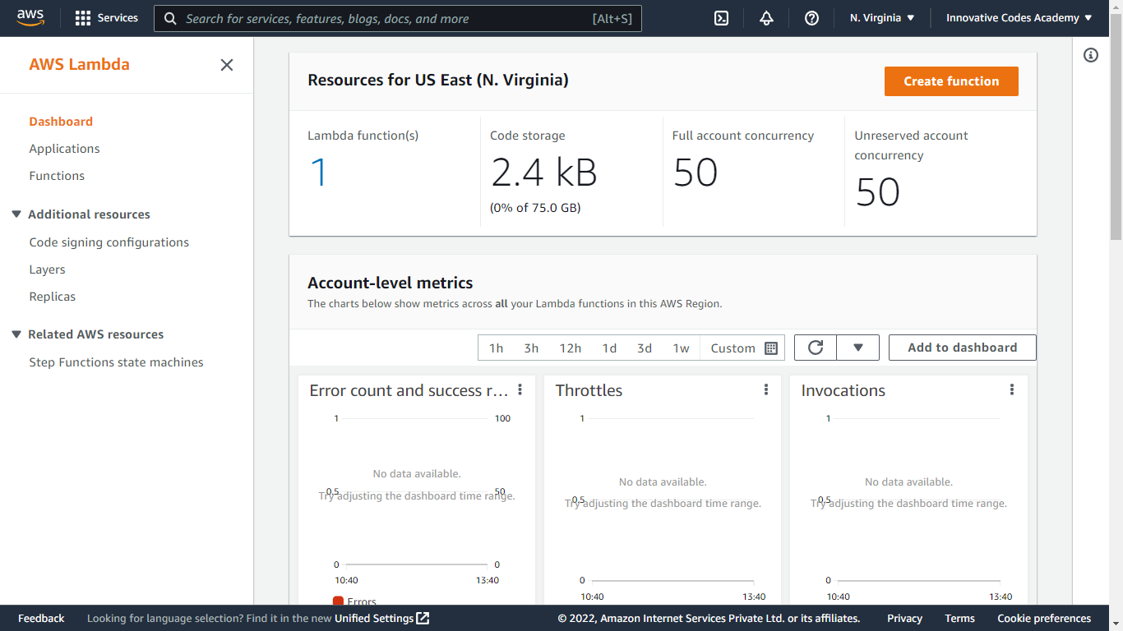Open Replicas in the sidebar
This screenshot has height=631, width=1123.
pos(53,297)
